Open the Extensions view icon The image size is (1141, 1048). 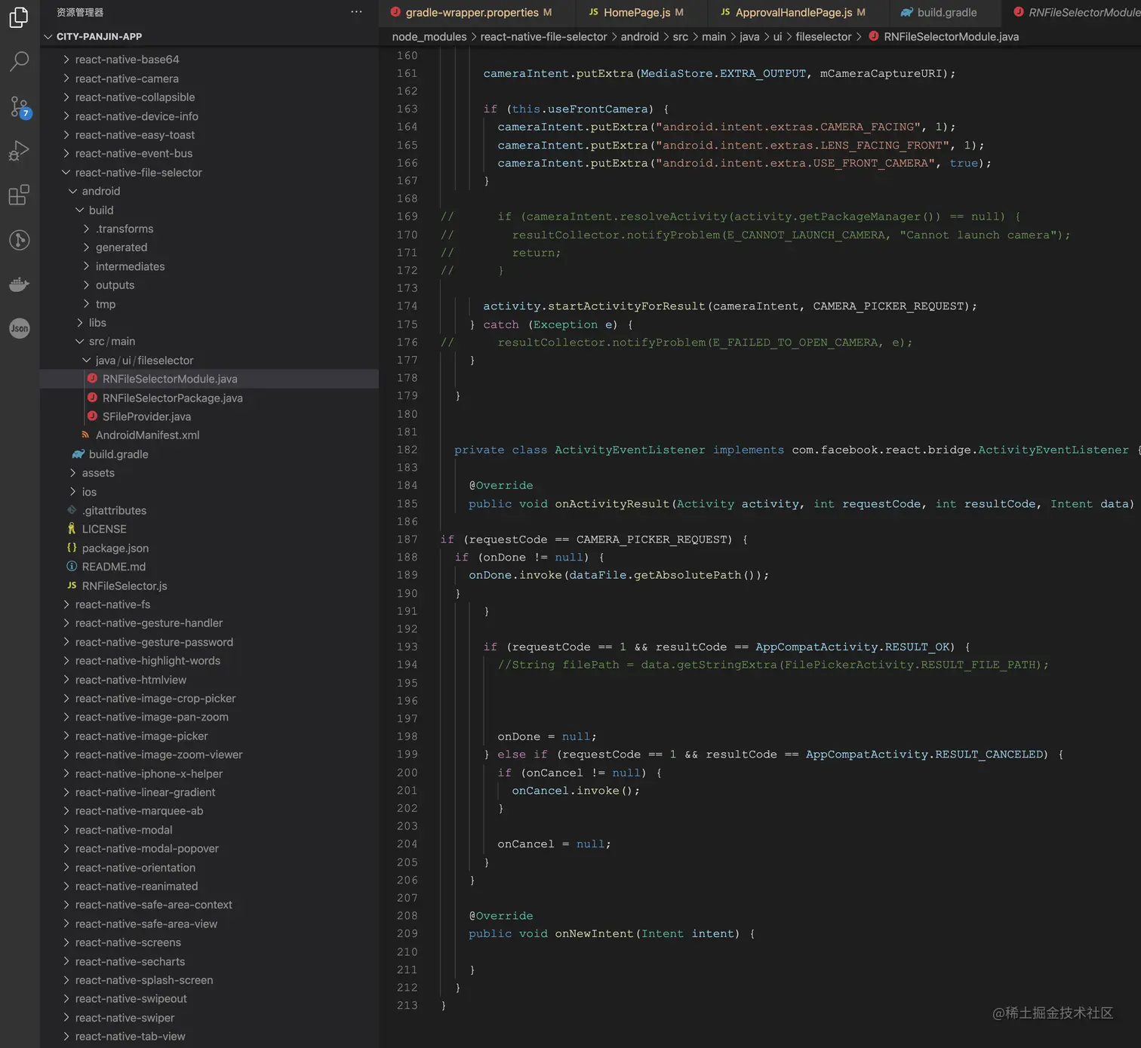tap(19, 195)
